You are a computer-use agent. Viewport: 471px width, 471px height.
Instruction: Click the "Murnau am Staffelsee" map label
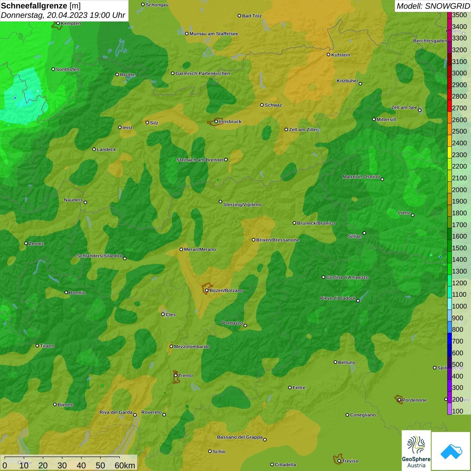[x=214, y=34]
